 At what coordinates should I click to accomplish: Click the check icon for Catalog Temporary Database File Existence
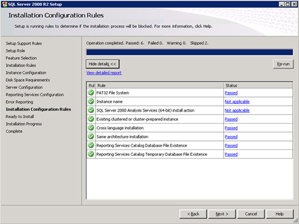click(x=91, y=154)
